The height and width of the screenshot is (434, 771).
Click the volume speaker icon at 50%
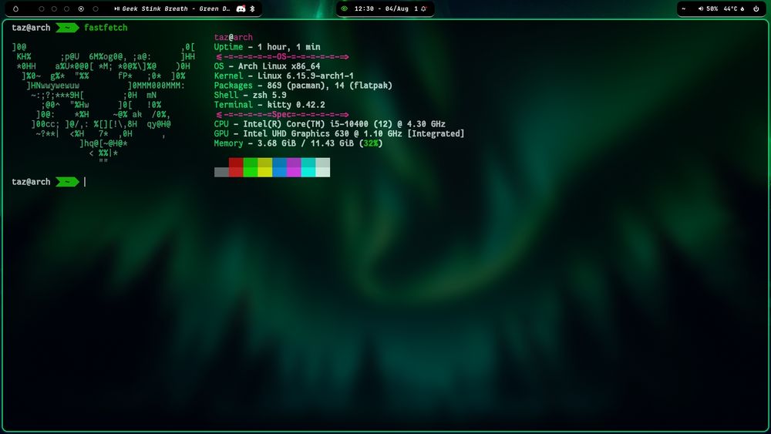(701, 8)
